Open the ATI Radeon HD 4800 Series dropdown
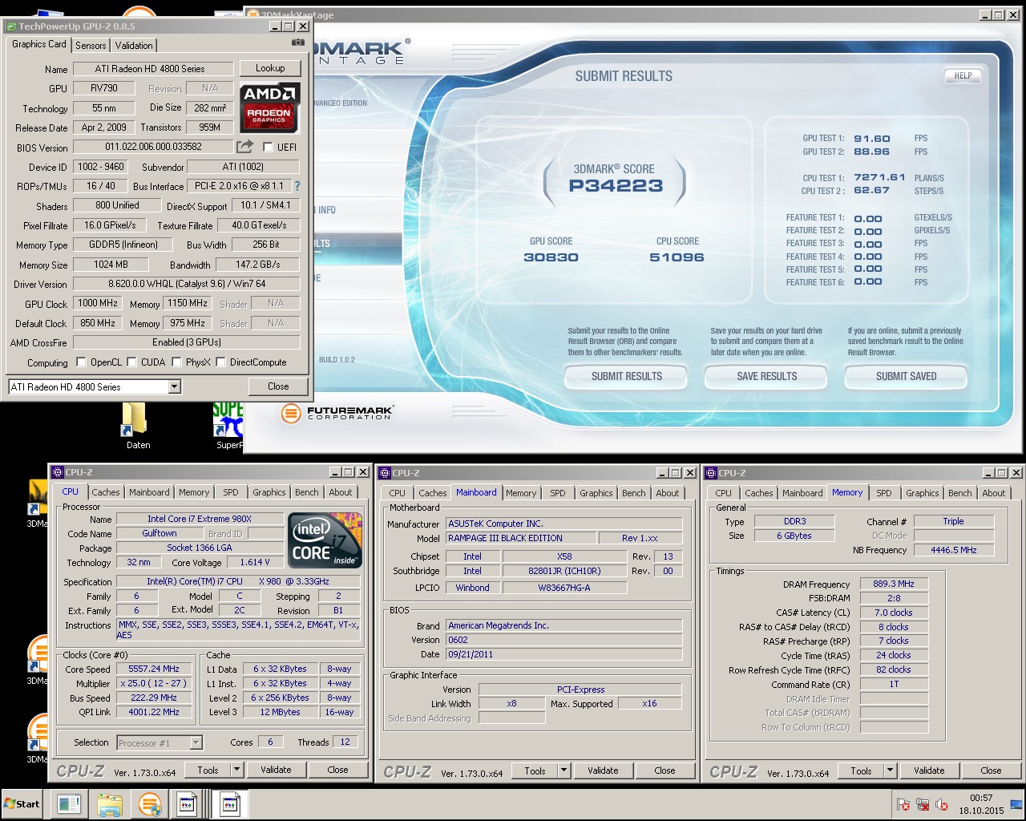Screen dimensions: 1026x821 tap(174, 387)
